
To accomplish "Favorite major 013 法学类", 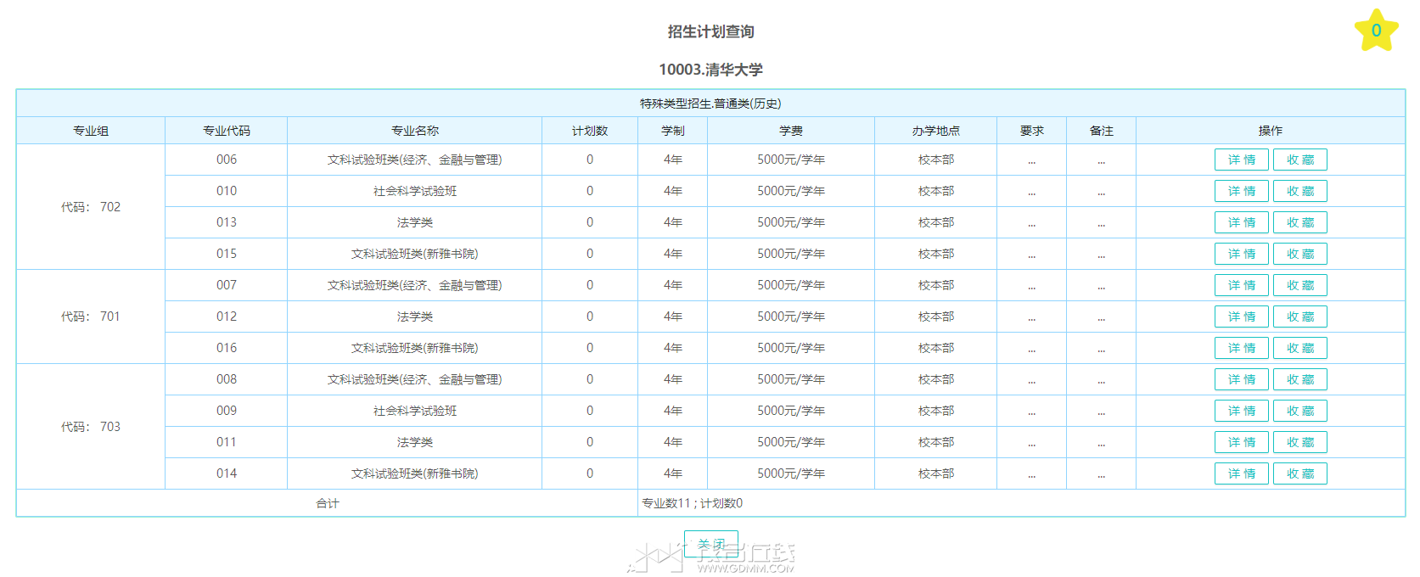I will [x=1300, y=222].
